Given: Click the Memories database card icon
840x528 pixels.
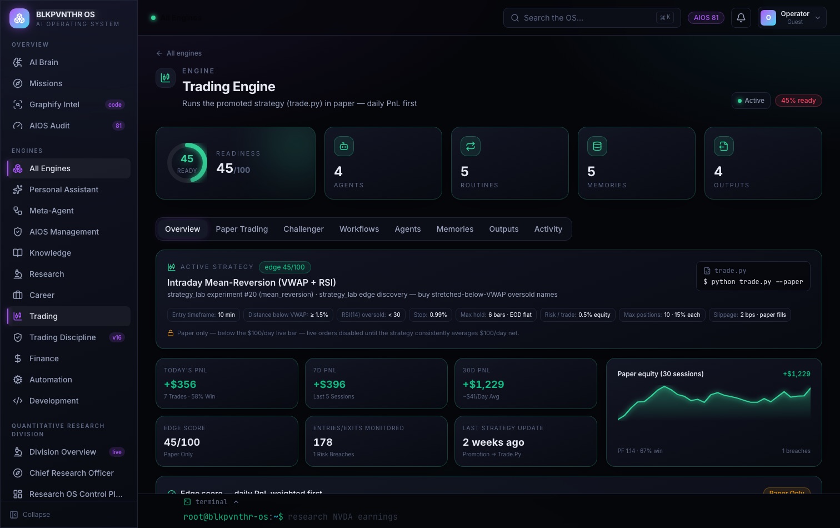Looking at the screenshot, I should [x=597, y=146].
